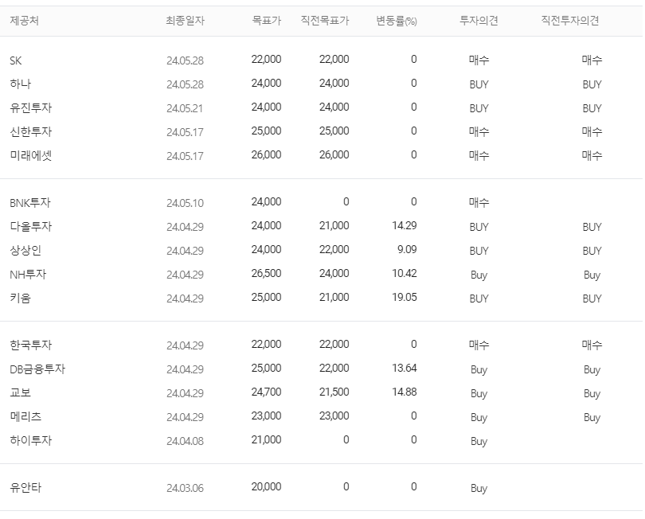Image resolution: width=645 pixels, height=519 pixels.
Task: Click the 26,500 target price for NH투자
Action: point(266,274)
